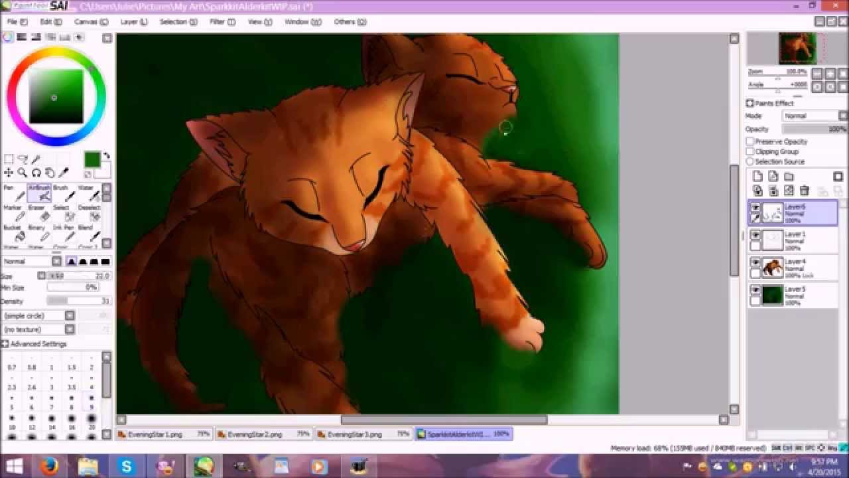Image resolution: width=849 pixels, height=478 pixels.
Task: Open Firefox from the taskbar
Action: pyautogui.click(x=49, y=467)
